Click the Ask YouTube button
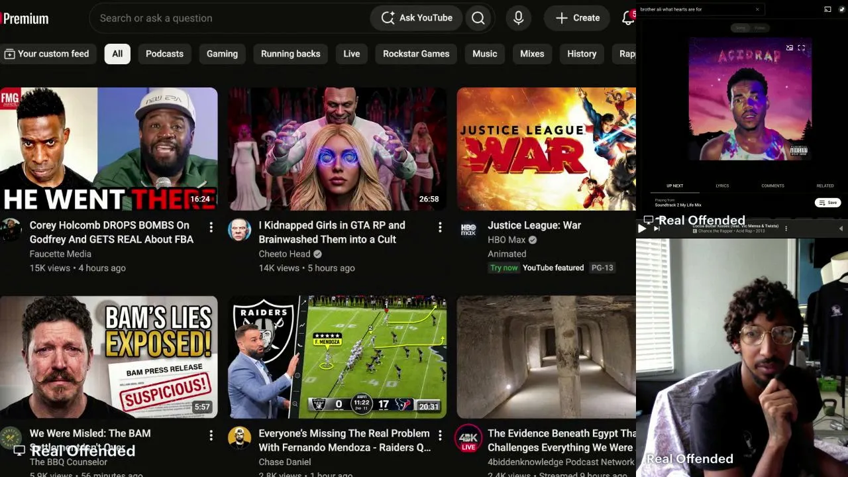This screenshot has width=848, height=477. tap(417, 18)
